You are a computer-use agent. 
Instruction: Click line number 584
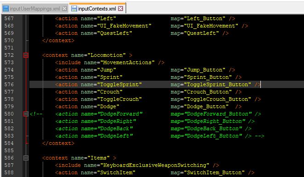point(9,144)
